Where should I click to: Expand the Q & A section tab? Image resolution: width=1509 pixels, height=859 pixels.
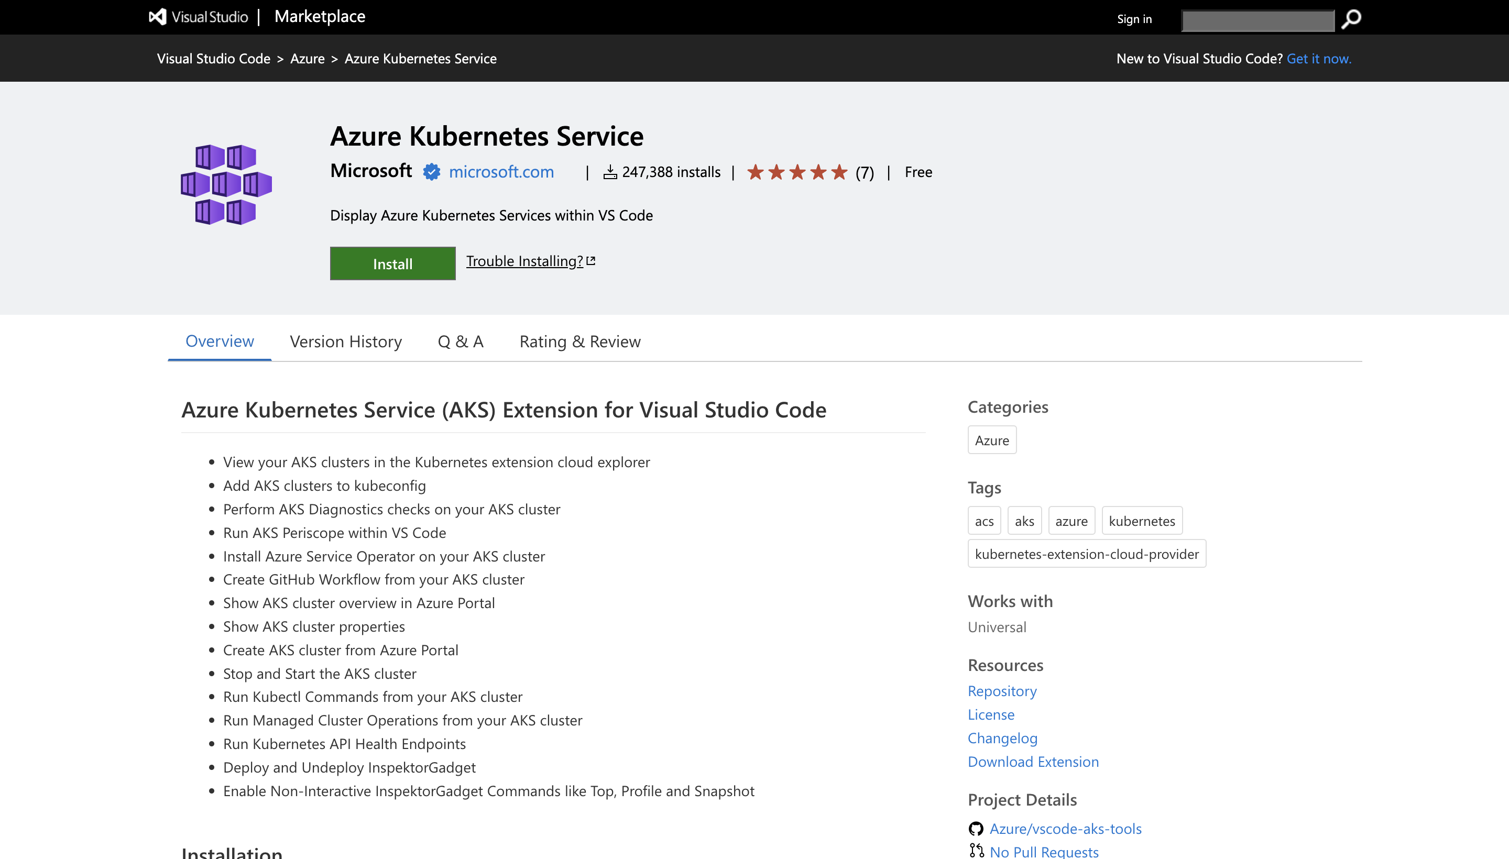[x=459, y=340]
